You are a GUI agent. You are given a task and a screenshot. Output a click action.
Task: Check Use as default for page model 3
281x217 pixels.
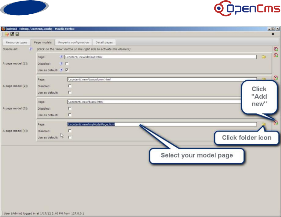(x=70, y=115)
